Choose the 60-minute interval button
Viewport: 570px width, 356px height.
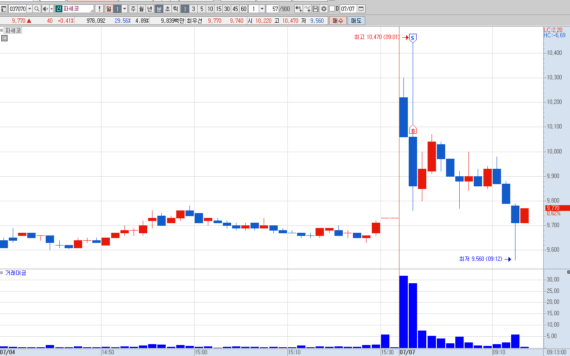(243, 9)
